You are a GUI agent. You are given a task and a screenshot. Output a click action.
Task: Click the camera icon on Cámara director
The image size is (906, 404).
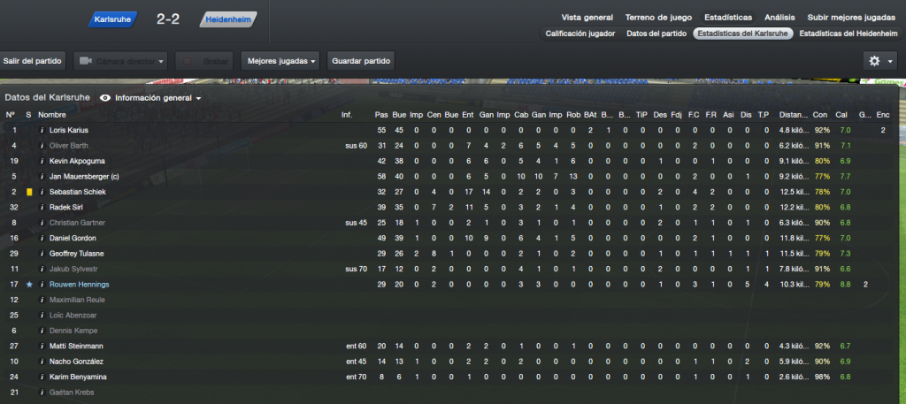86,61
